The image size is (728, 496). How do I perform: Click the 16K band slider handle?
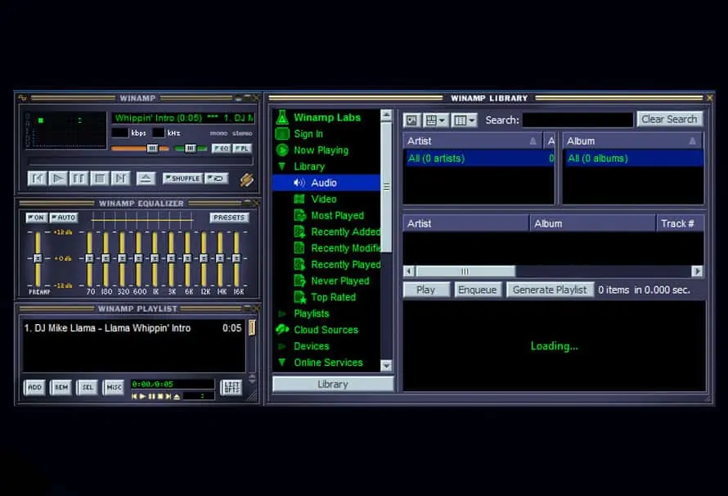236,258
